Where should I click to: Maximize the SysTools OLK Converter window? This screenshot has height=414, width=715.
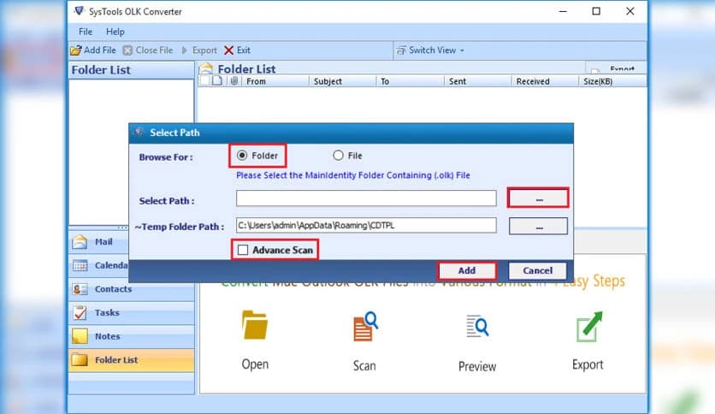click(x=596, y=11)
